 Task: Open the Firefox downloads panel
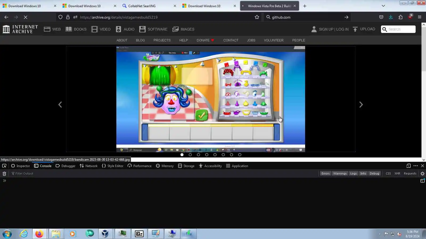391,17
